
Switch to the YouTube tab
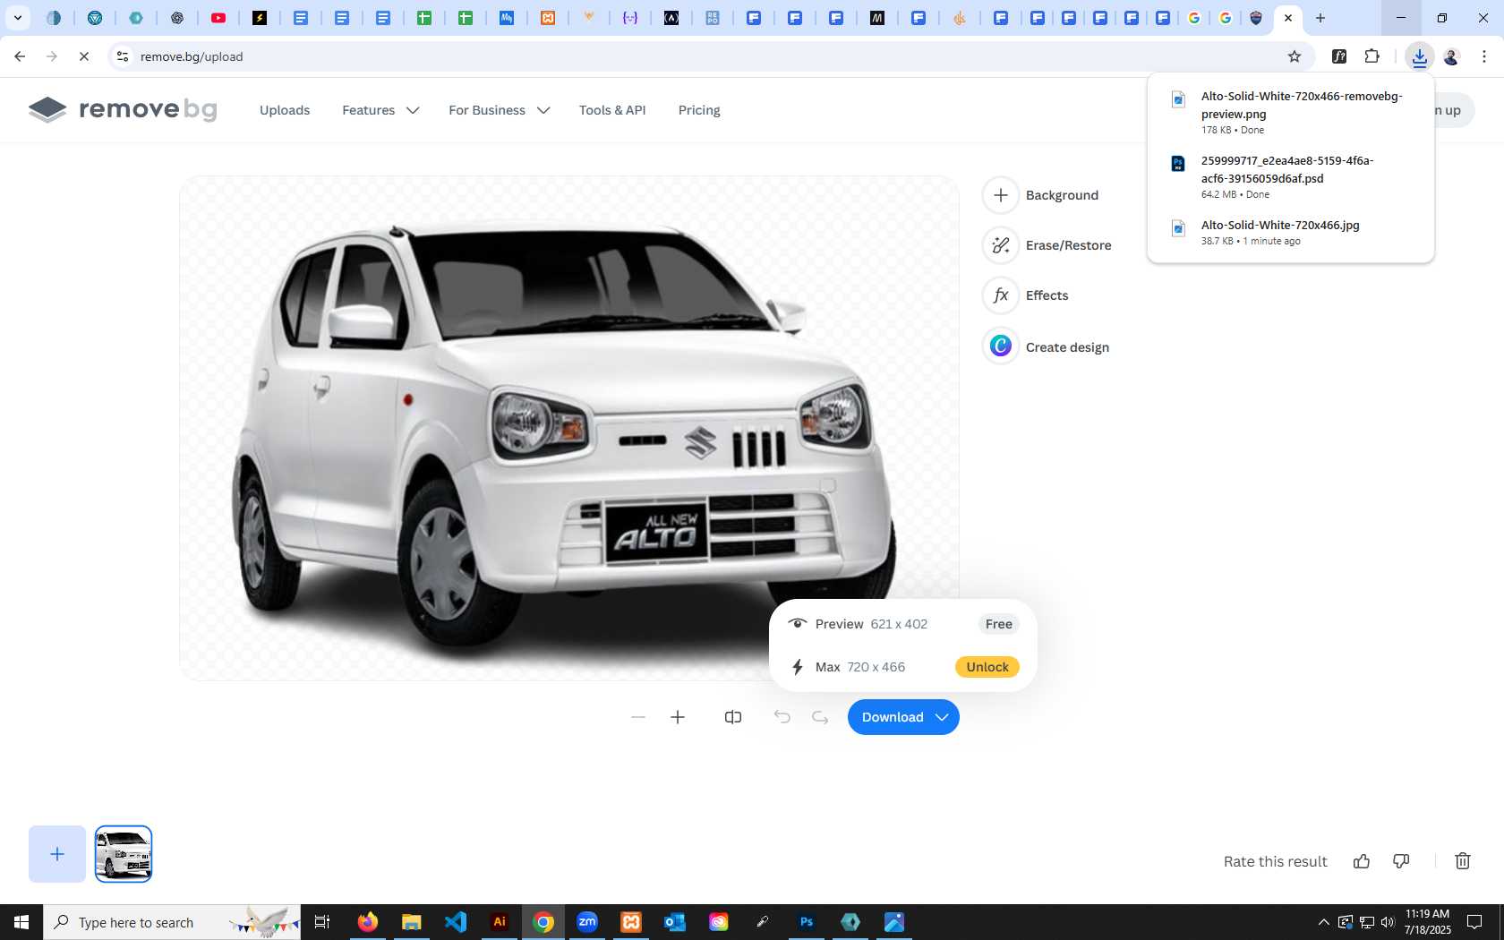pyautogui.click(x=218, y=18)
